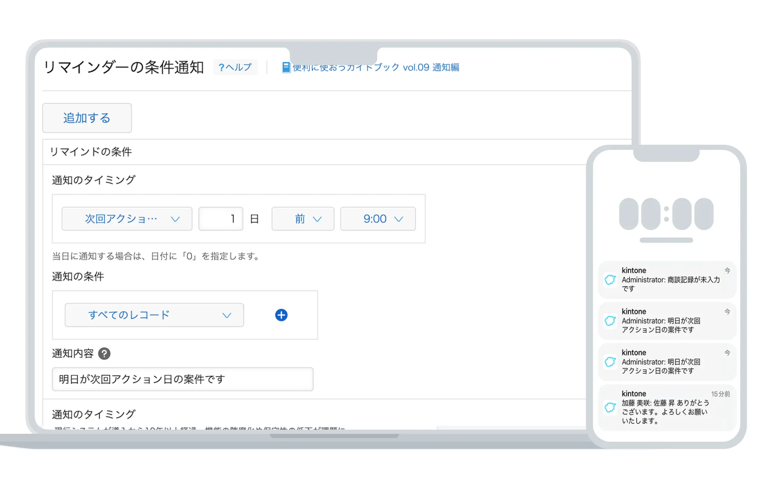Expand the すべてのレコード condition dropdown
771x482 pixels.
coord(154,315)
